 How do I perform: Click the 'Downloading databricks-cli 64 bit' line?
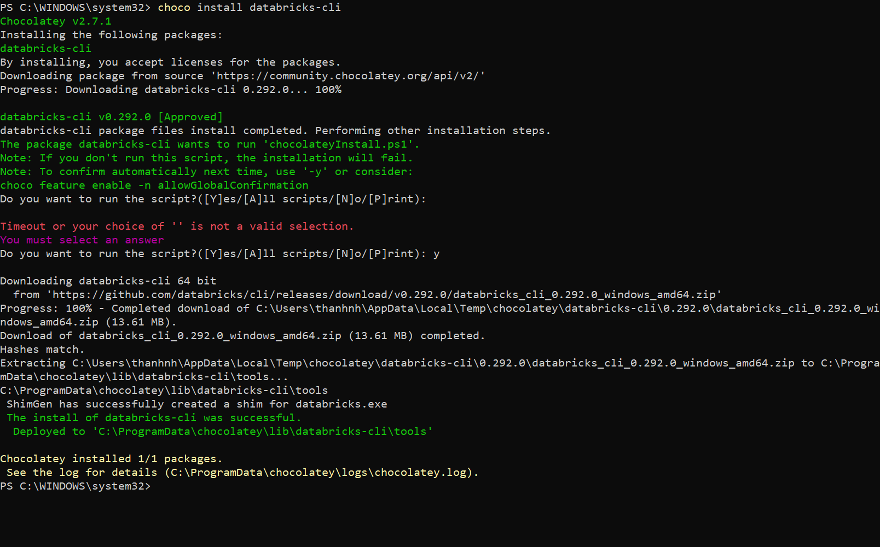click(108, 281)
